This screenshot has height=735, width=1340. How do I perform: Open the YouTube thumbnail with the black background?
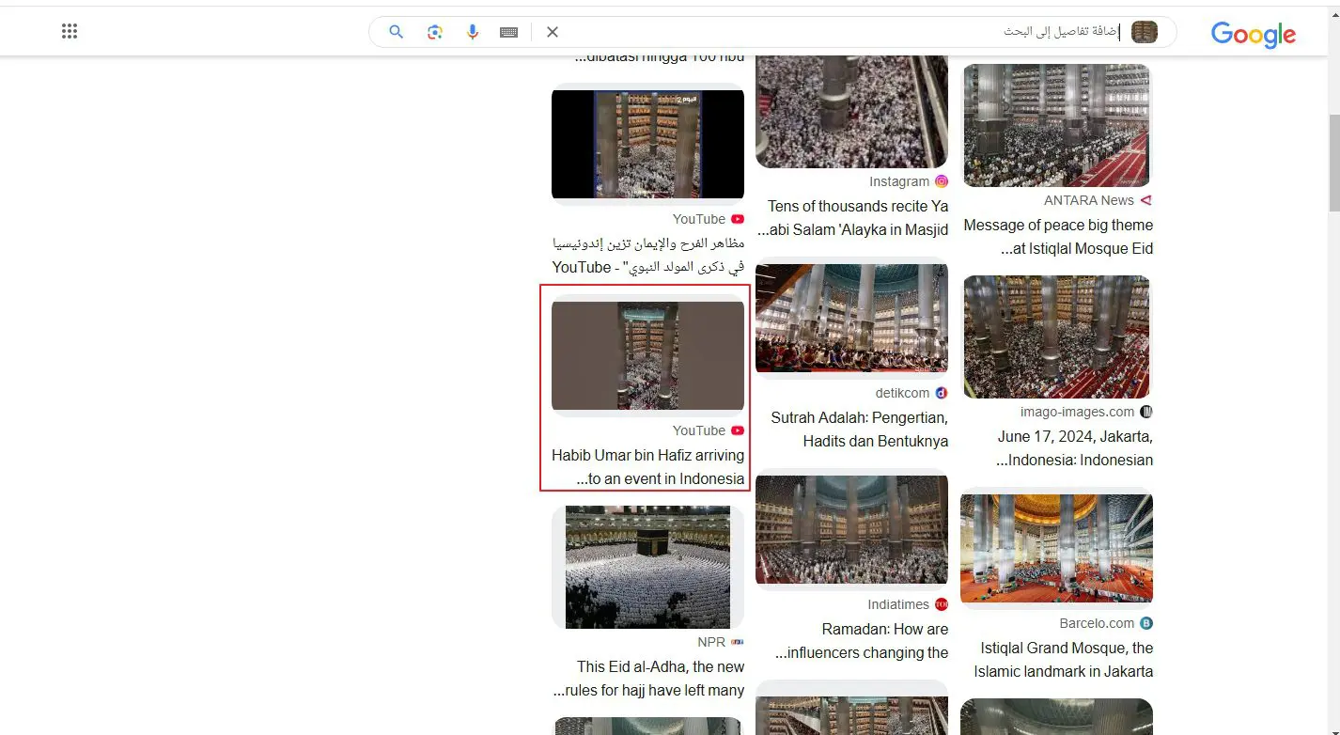[647, 144]
